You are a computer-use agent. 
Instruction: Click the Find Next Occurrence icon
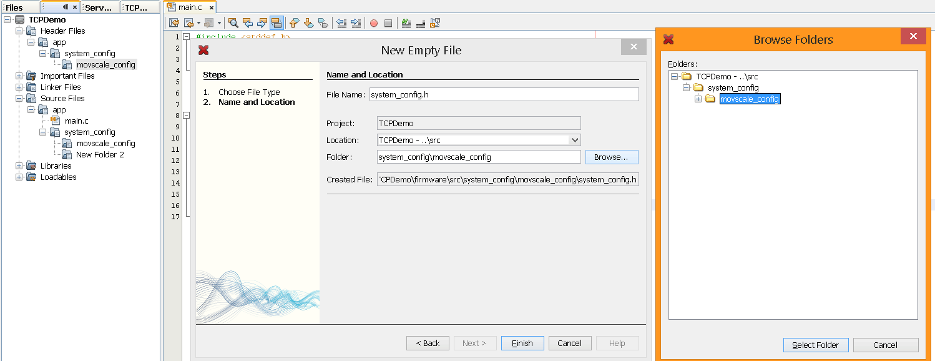262,23
